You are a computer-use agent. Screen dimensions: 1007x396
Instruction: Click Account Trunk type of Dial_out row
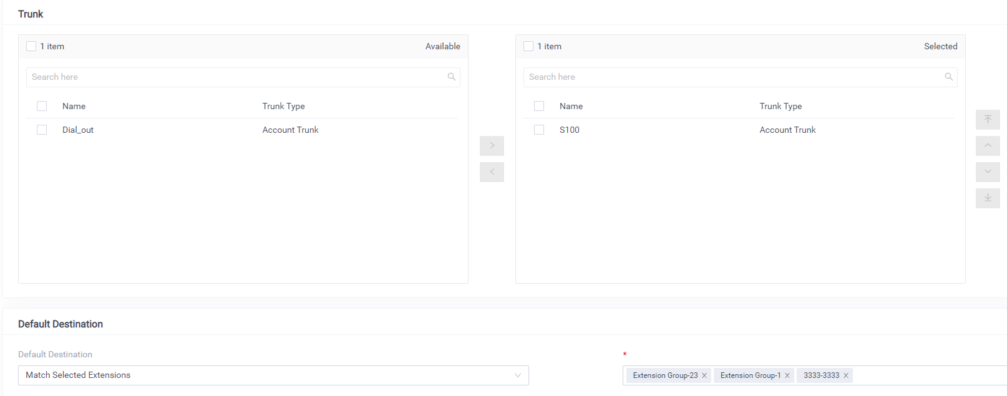(290, 130)
